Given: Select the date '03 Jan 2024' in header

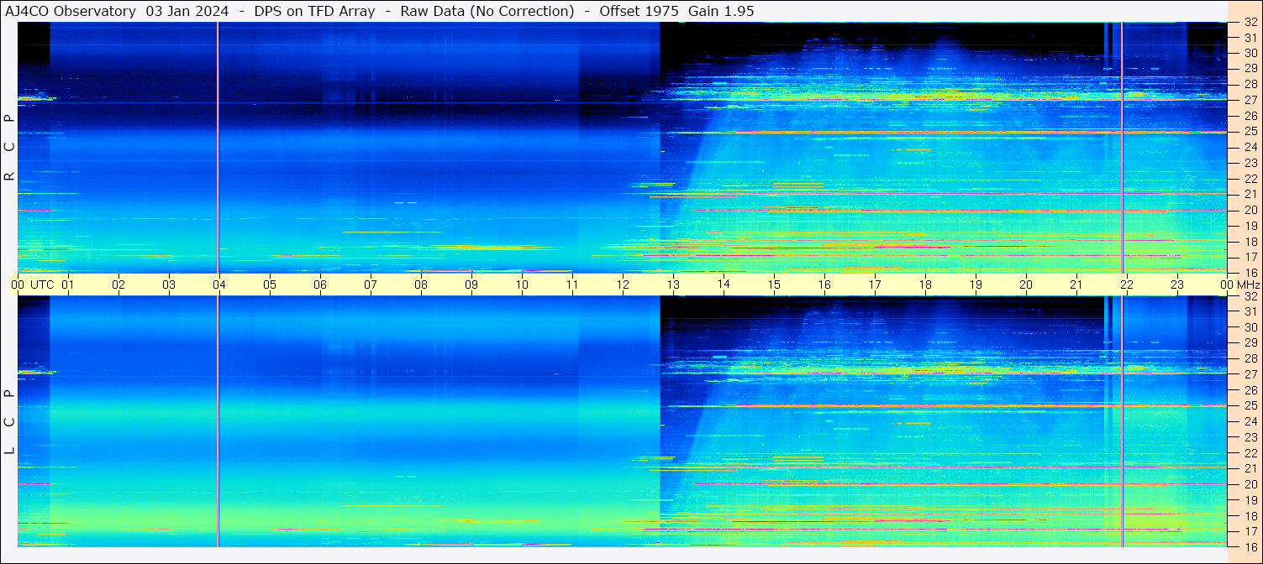Looking at the screenshot, I should point(187,11).
